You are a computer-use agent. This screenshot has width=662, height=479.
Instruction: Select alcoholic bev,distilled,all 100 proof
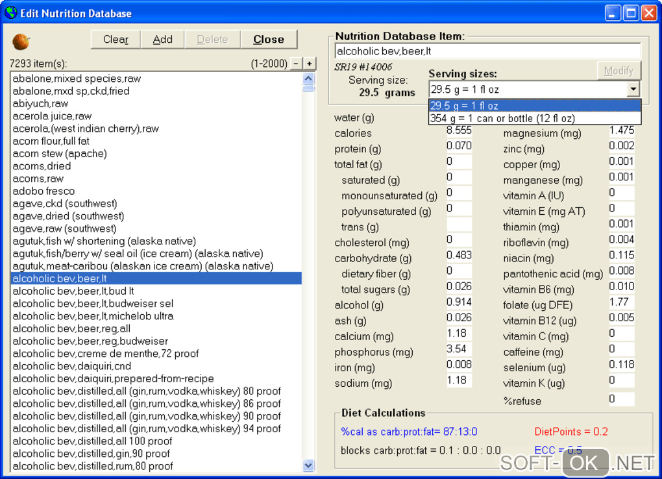coord(156,441)
